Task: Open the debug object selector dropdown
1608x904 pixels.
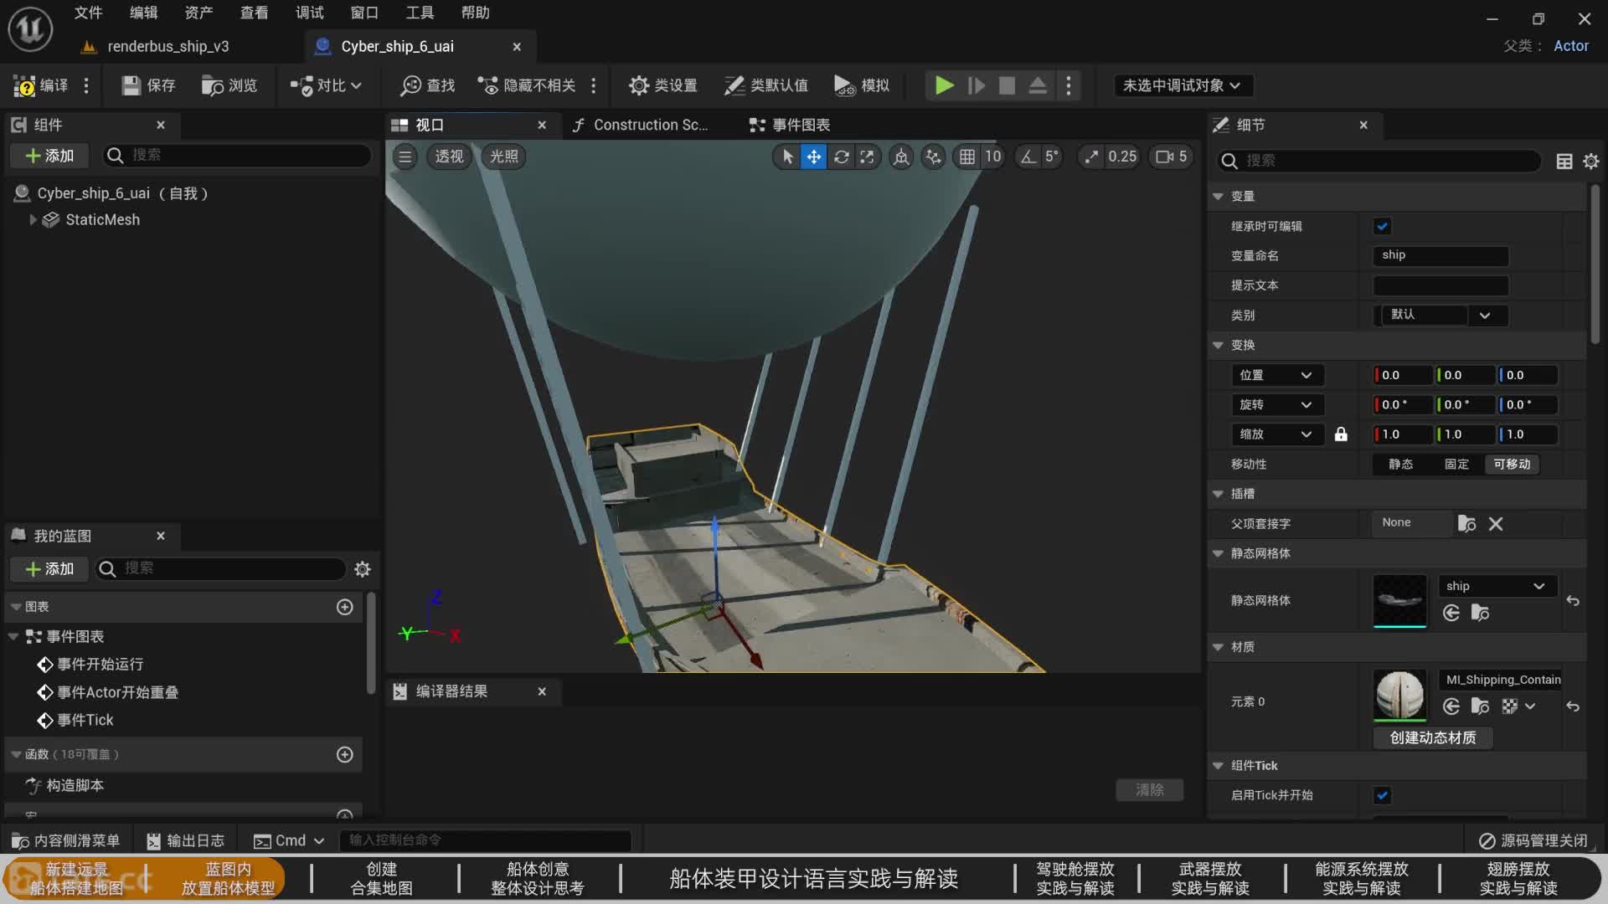Action: pyautogui.click(x=1182, y=85)
